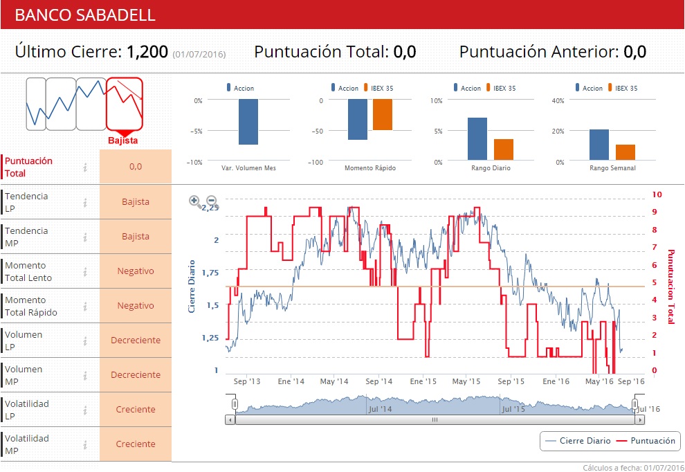Click right handle of range navigator

[634, 403]
